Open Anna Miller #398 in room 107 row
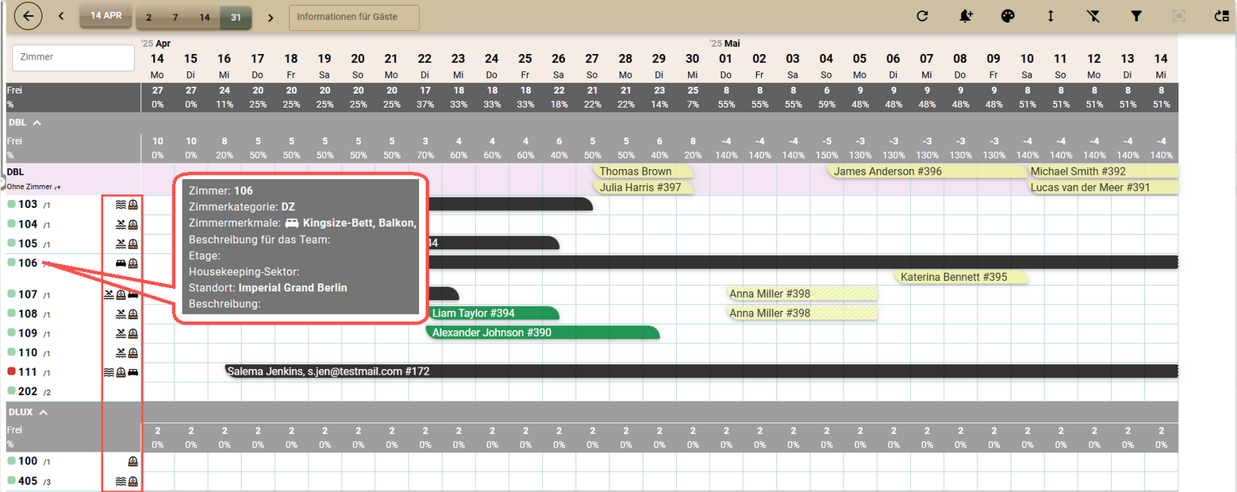 [x=801, y=294]
